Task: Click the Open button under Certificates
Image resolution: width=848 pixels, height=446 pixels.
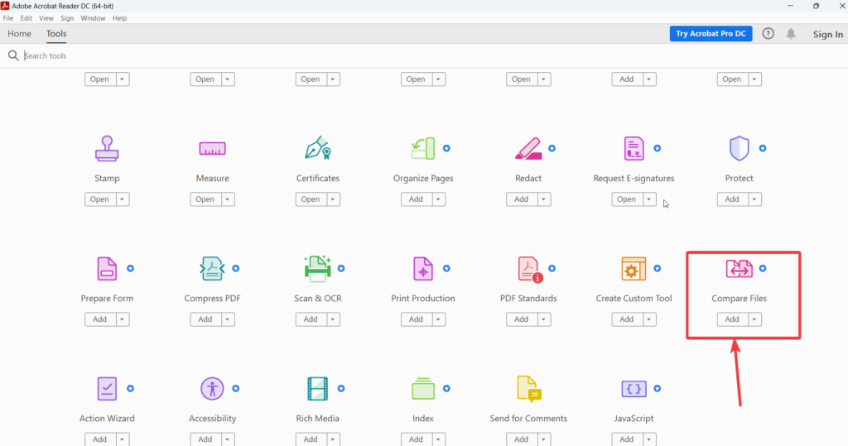Action: 311,199
